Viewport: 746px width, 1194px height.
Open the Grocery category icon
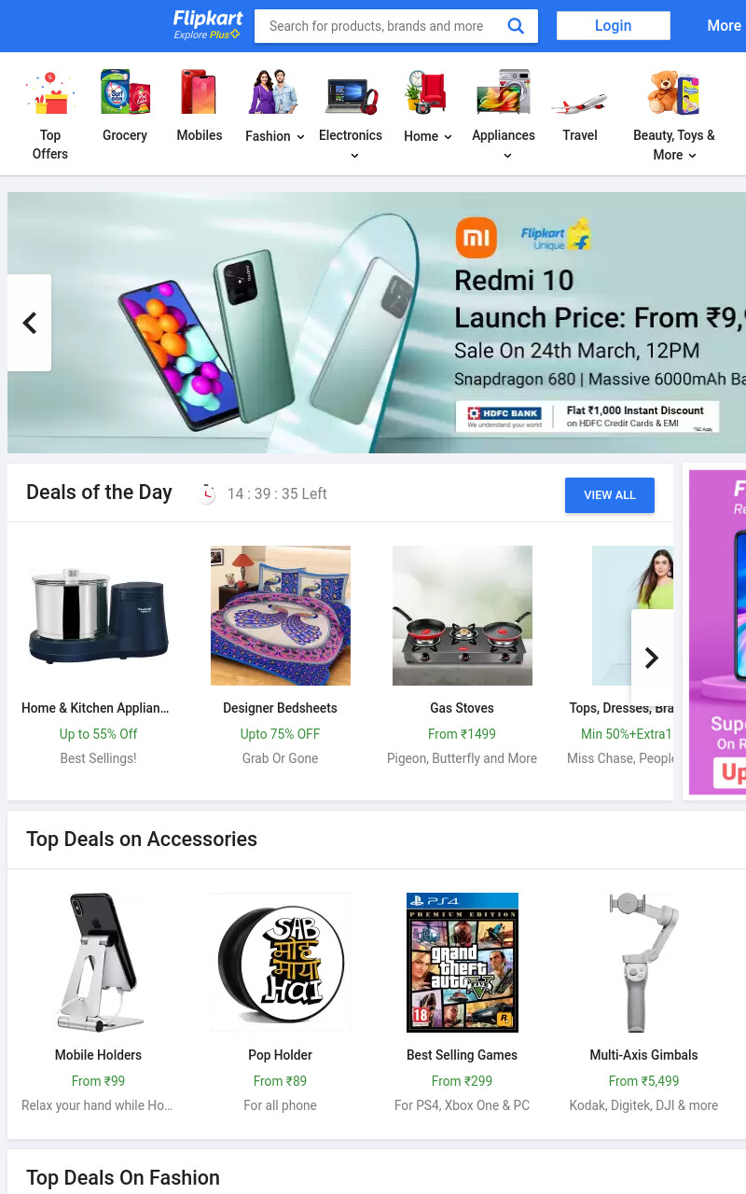(125, 91)
